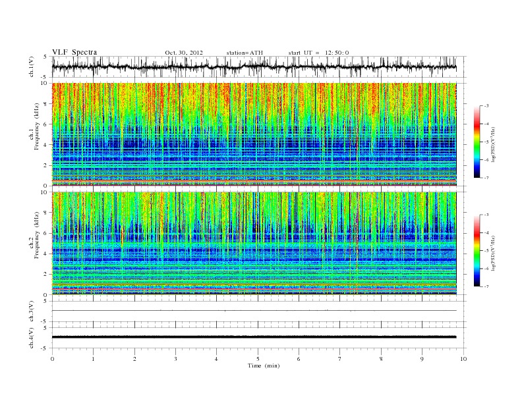Click the "2" tick label on the time axis
This screenshot has height=403, width=522.
click(134, 359)
